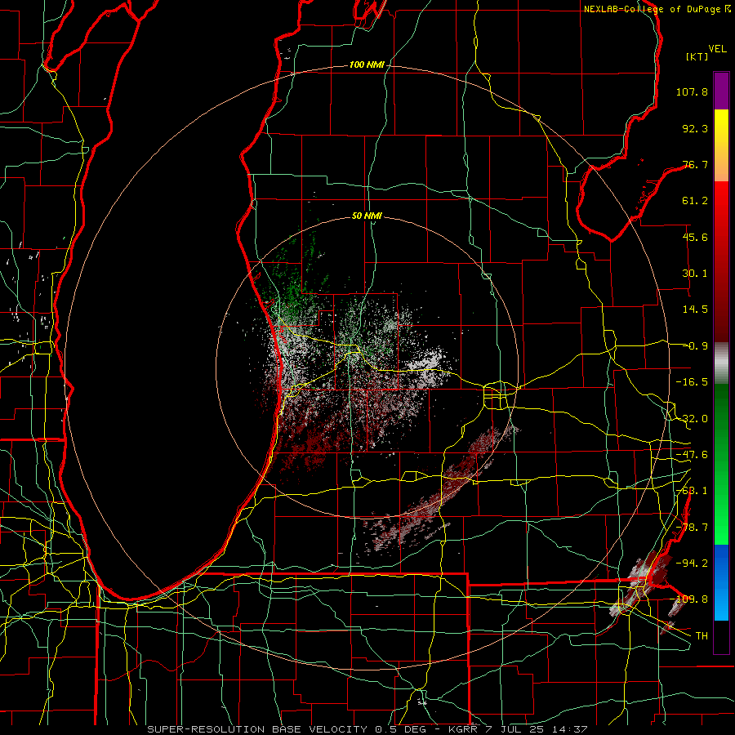Click the VEL legend title
Image resolution: width=735 pixels, height=735 pixels.
(x=717, y=49)
